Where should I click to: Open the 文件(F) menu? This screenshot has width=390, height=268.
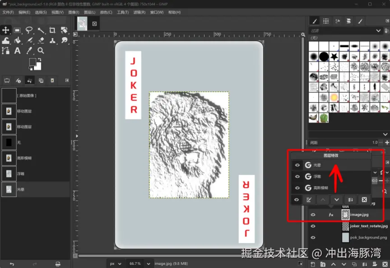[x=8, y=12]
